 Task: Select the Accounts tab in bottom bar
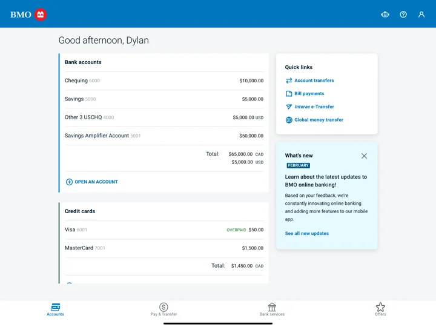pos(55,309)
